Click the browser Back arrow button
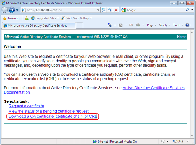Viewport: 196px width, 145px height. (5, 10)
